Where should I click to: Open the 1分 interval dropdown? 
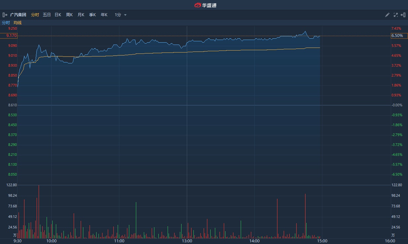click(x=118, y=15)
